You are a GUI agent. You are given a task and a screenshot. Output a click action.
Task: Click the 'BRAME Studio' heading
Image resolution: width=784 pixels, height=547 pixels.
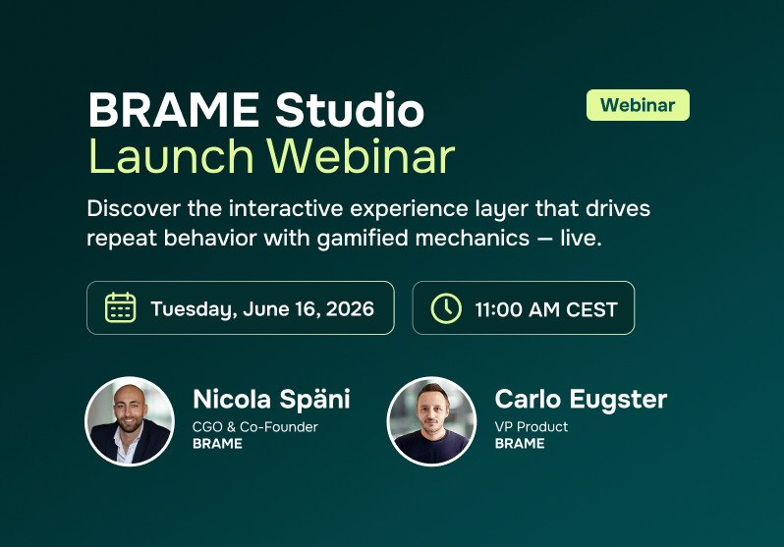(256, 110)
